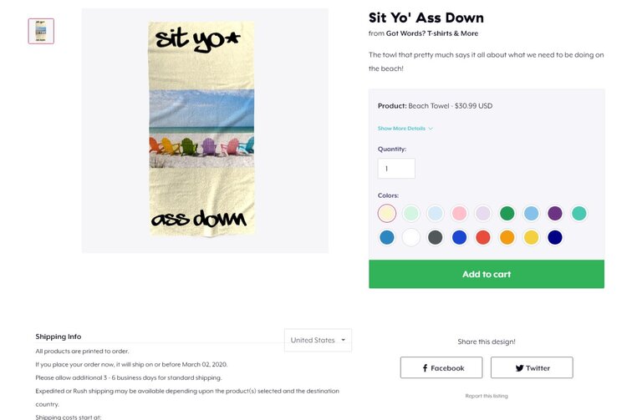Pick the white color swatch
This screenshot has width=627, height=420.
(410, 237)
